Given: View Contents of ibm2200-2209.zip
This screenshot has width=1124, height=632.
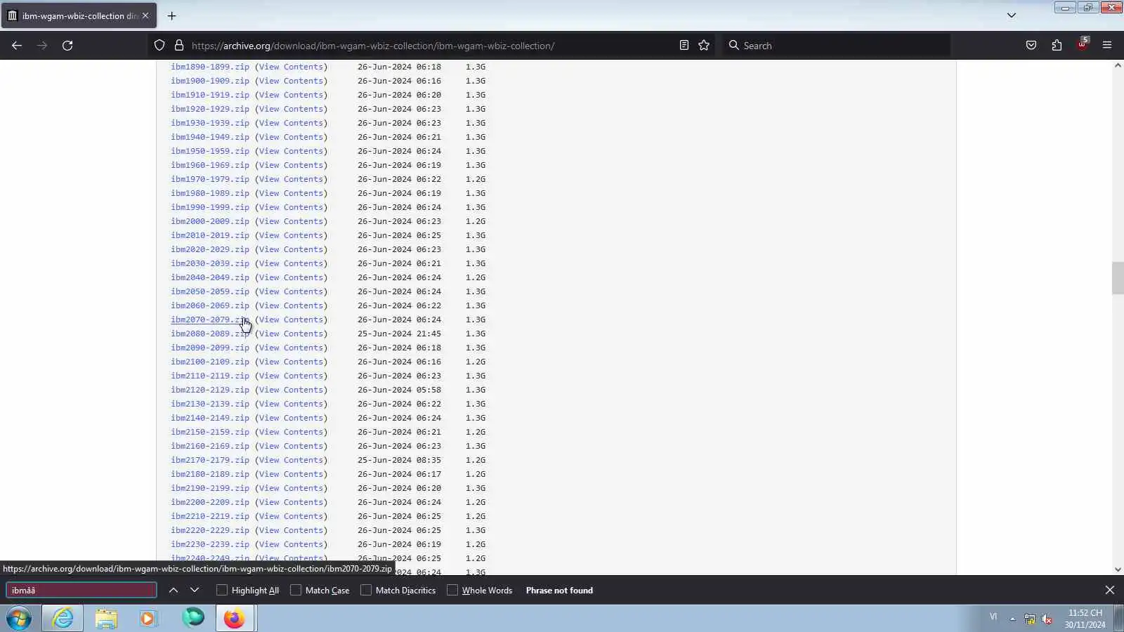Looking at the screenshot, I should (291, 502).
